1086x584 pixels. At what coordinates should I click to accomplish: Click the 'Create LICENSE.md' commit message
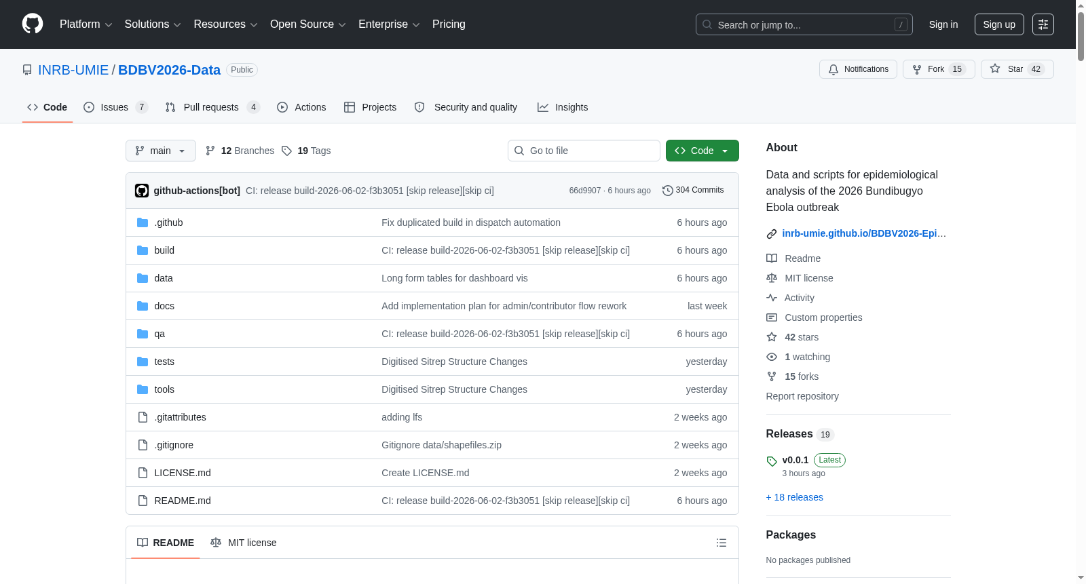(x=425, y=473)
